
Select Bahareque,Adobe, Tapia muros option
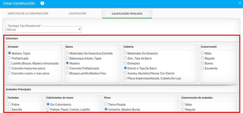[x=67, y=58]
